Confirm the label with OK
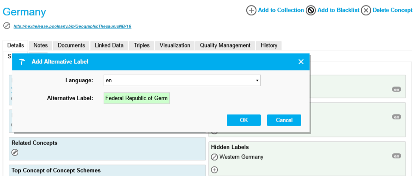Viewport: 414px width, 176px height. (244, 120)
